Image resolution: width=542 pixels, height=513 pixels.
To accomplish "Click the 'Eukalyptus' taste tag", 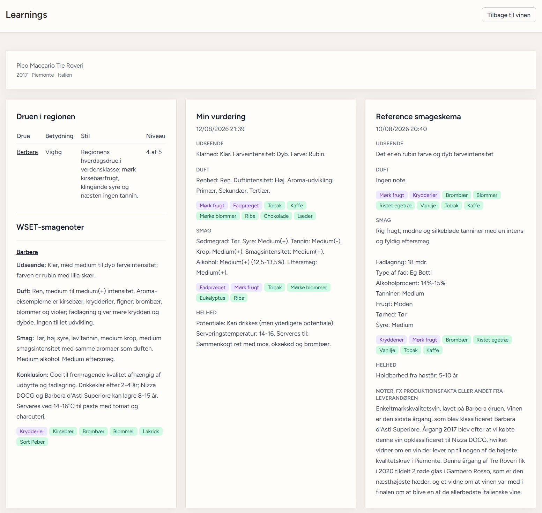I will 212,298.
